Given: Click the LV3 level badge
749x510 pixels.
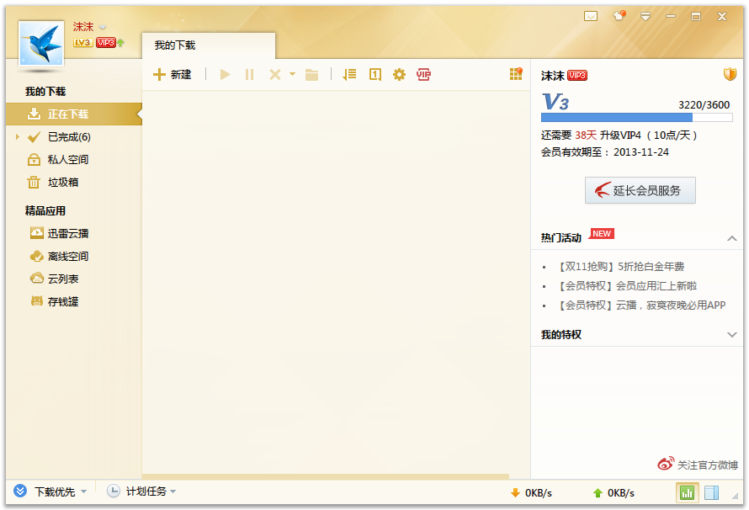Looking at the screenshot, I should tap(82, 42).
